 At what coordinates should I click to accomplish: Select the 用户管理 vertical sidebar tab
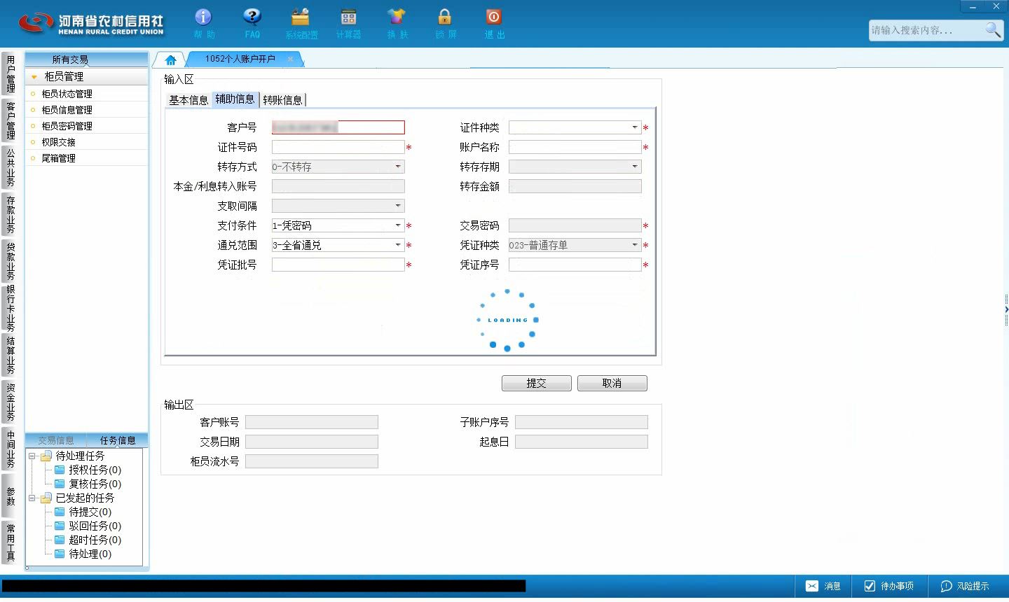[10, 73]
